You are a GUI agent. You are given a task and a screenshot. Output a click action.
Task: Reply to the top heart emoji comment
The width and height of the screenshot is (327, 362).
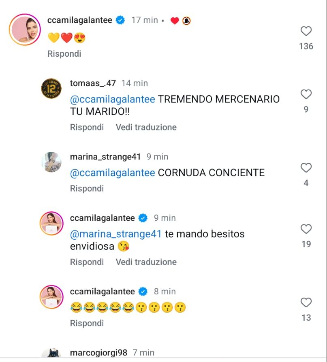pyautogui.click(x=64, y=53)
